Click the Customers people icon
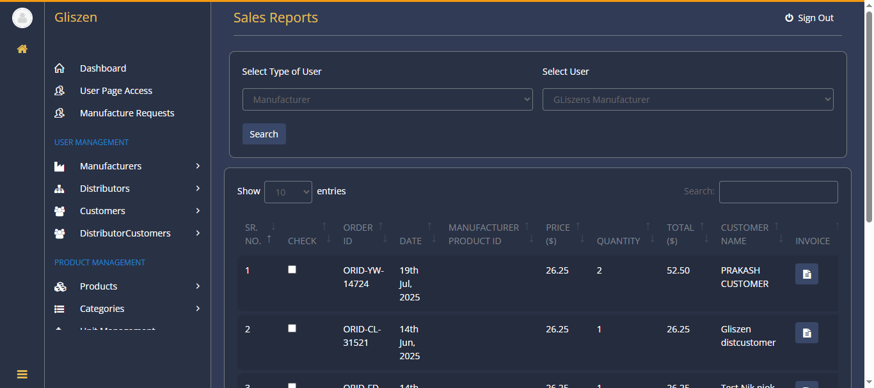Viewport: 874px width, 388px height. pos(60,211)
